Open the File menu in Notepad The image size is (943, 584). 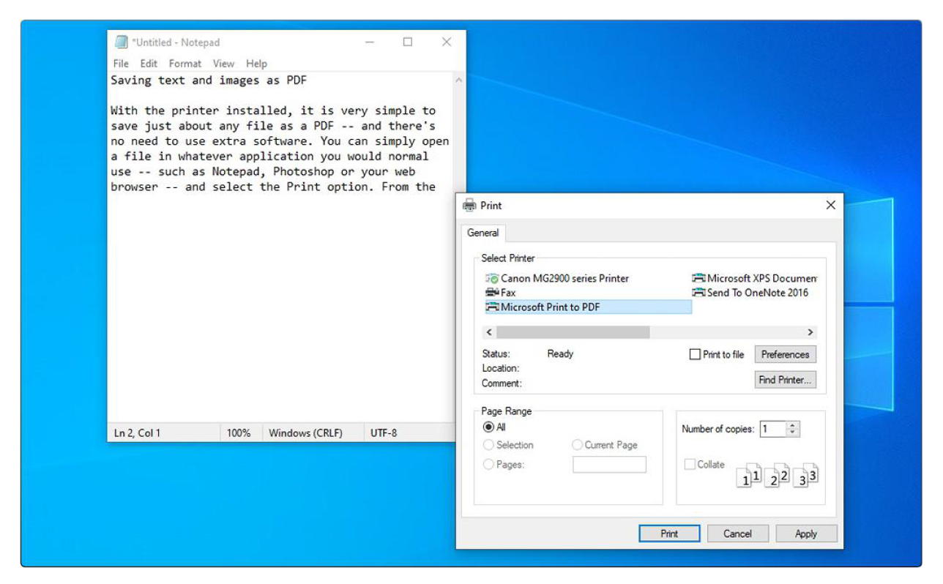click(121, 64)
